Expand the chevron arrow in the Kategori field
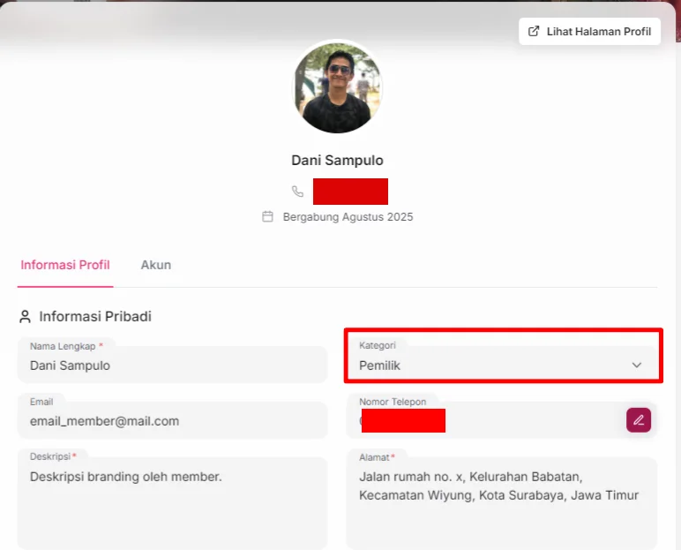 click(637, 365)
